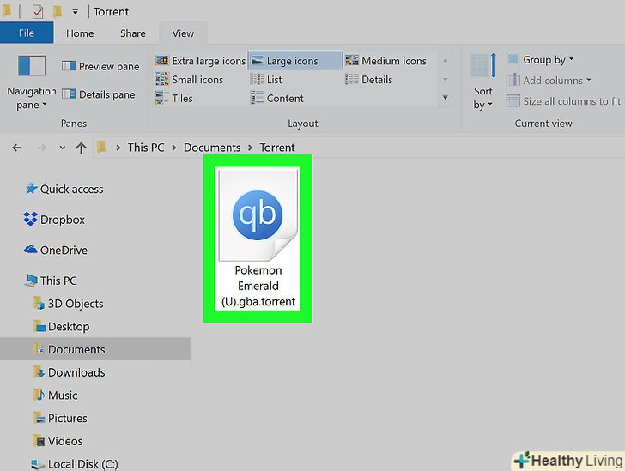Open Desktop folder in sidebar

click(62, 327)
